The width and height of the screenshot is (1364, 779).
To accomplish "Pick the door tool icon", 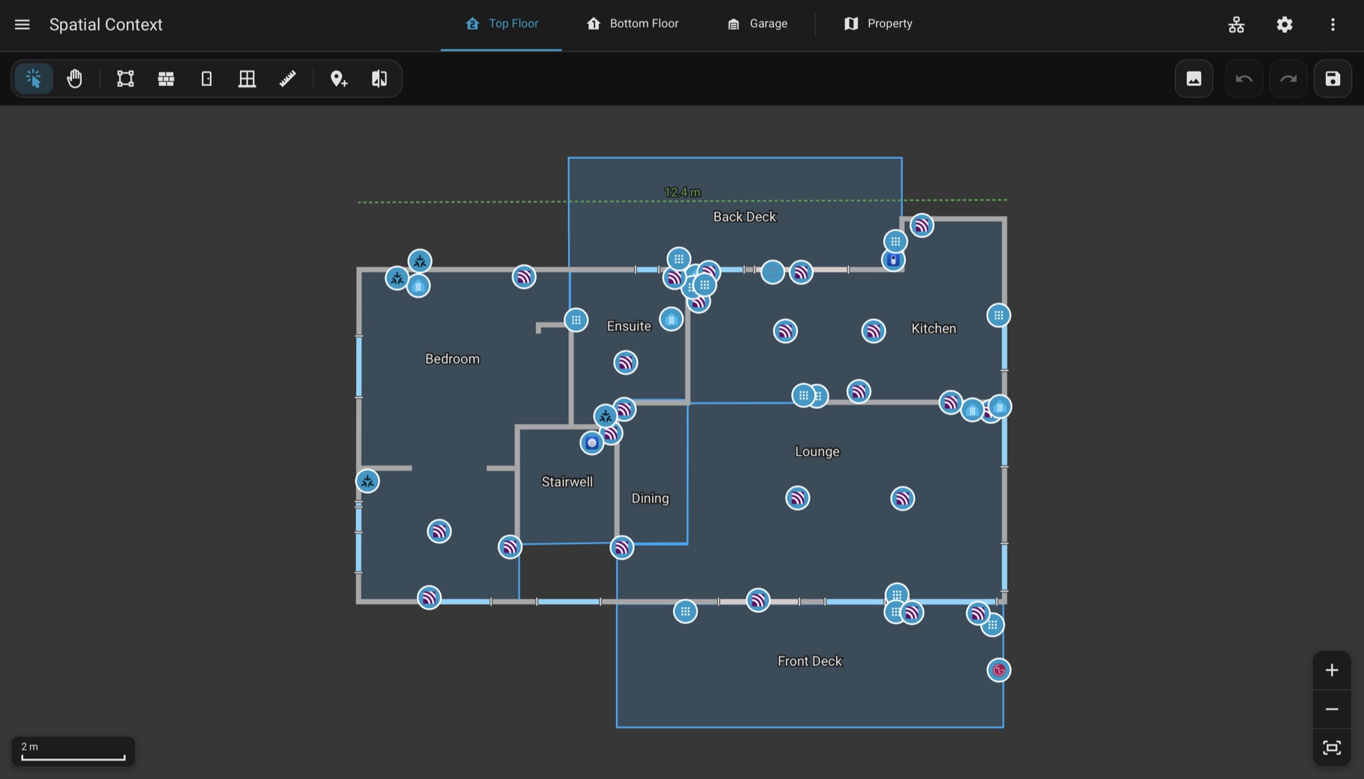I will (207, 79).
